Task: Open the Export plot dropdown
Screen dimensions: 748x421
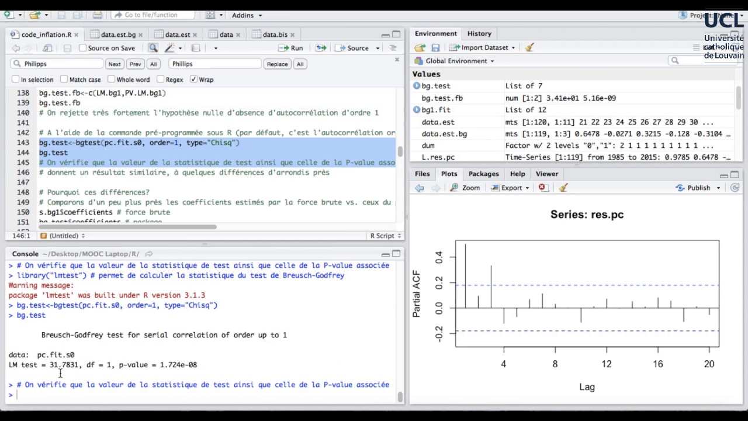Action: 511,188
